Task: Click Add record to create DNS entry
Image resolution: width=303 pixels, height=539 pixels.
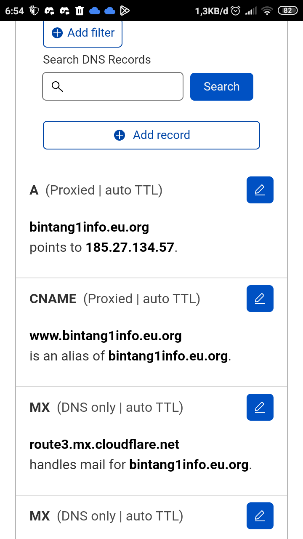Action: point(151,135)
